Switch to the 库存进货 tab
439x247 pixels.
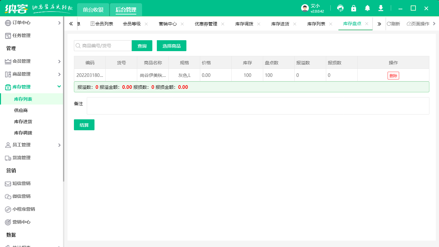[x=280, y=24]
